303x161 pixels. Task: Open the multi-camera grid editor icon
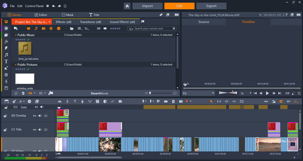pos(97,102)
